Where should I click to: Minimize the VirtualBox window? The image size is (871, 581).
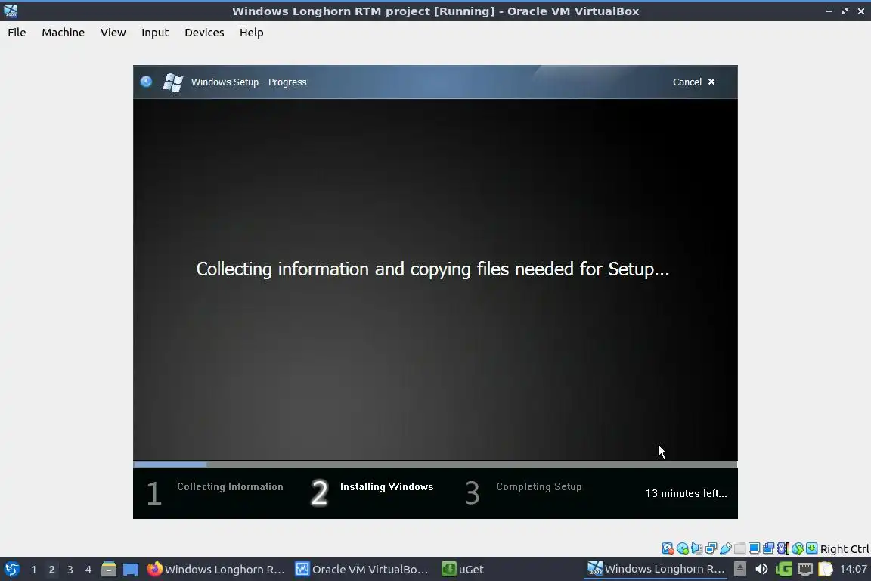829,11
